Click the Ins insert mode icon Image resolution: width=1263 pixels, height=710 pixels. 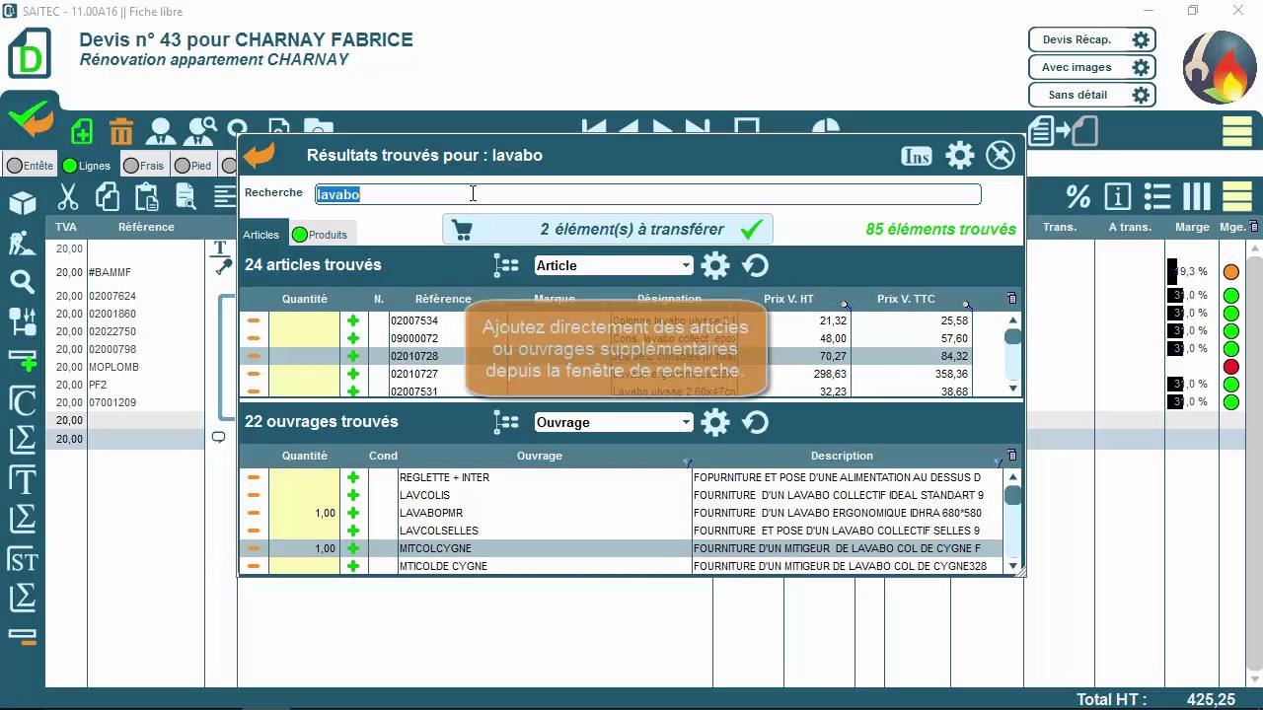click(x=917, y=156)
